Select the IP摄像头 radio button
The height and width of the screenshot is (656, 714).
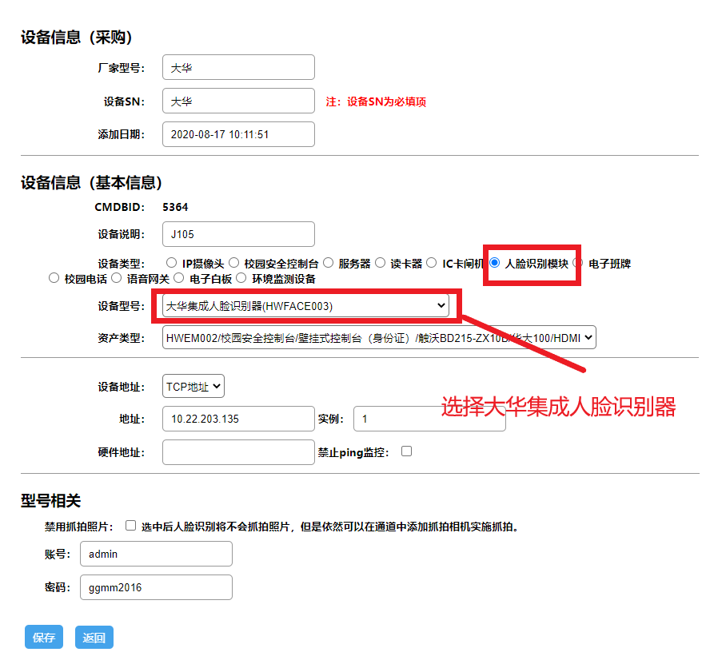coord(171,263)
